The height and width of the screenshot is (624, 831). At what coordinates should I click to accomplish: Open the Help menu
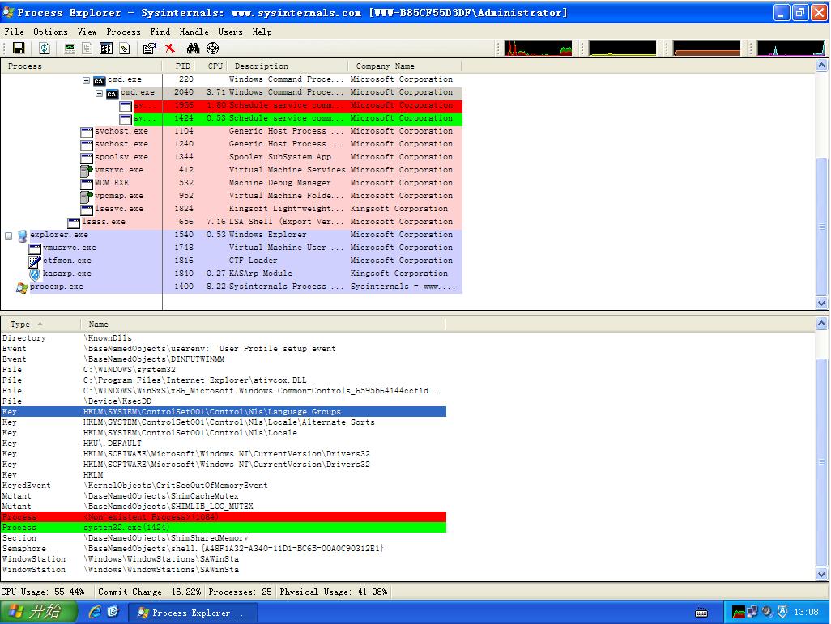[262, 32]
